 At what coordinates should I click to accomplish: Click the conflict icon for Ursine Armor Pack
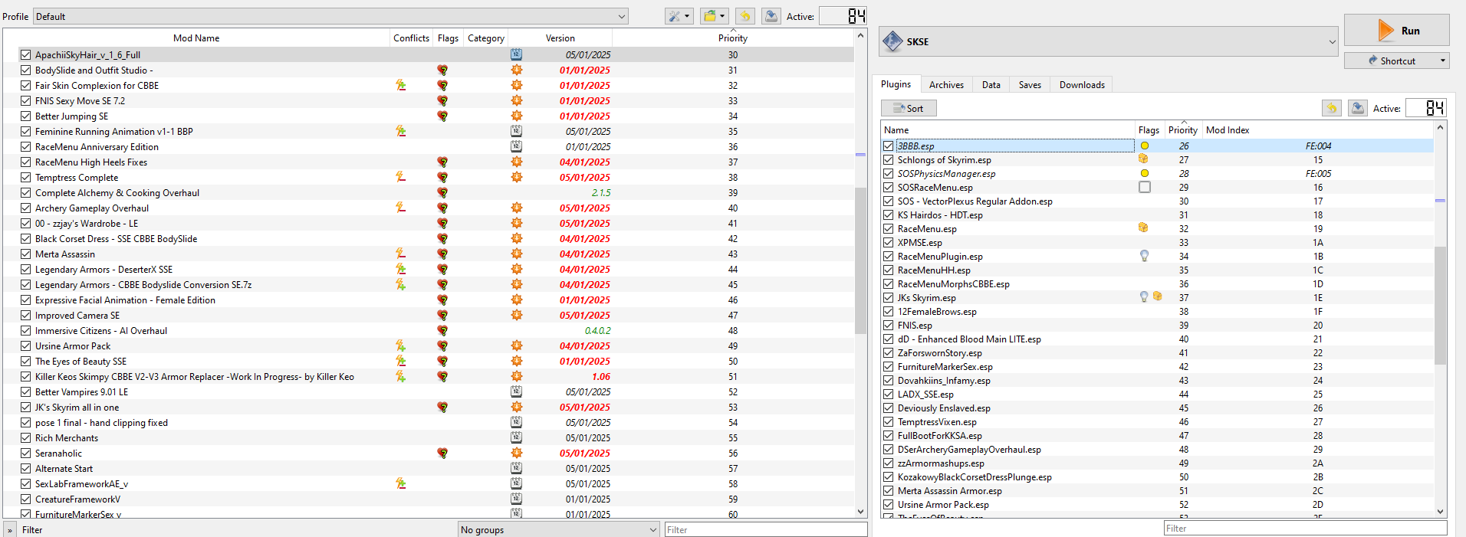[400, 345]
